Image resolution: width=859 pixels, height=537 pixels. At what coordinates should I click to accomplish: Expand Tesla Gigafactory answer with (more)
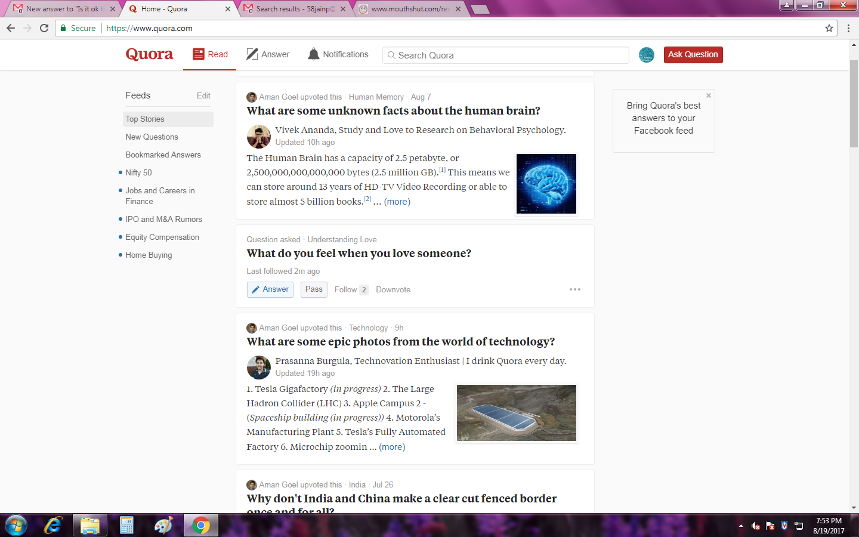392,447
